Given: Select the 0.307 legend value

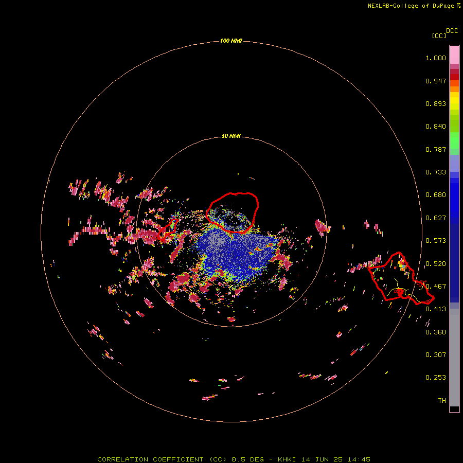Looking at the screenshot, I should 436,355.
